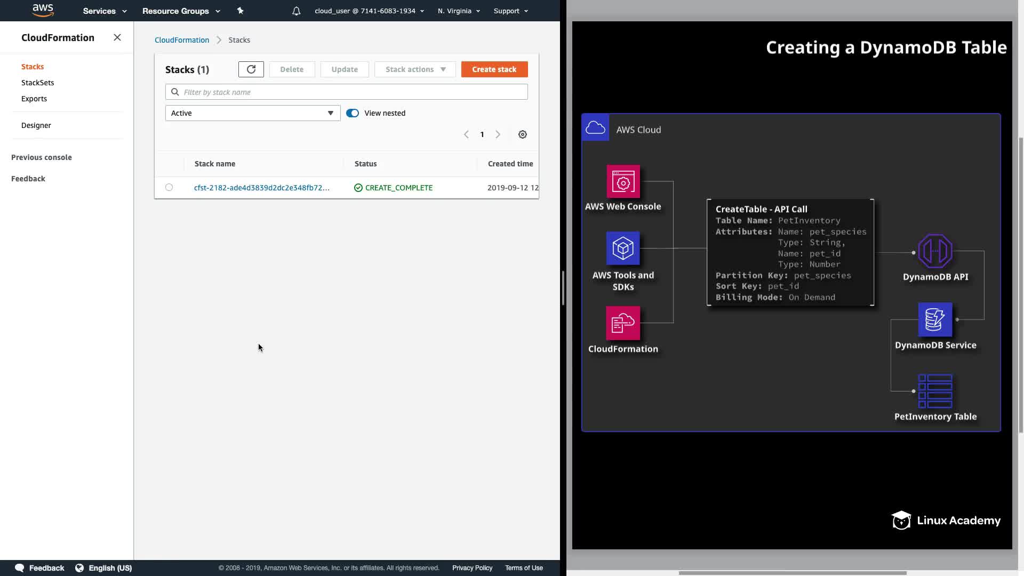This screenshot has height=576, width=1024.
Task: Click the refresh stacks icon button
Action: point(251,69)
